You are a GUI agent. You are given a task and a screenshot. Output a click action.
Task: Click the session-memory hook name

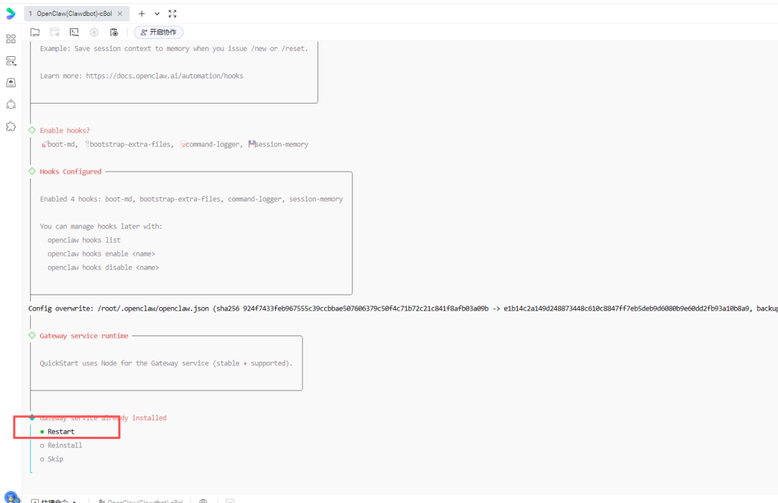click(282, 145)
